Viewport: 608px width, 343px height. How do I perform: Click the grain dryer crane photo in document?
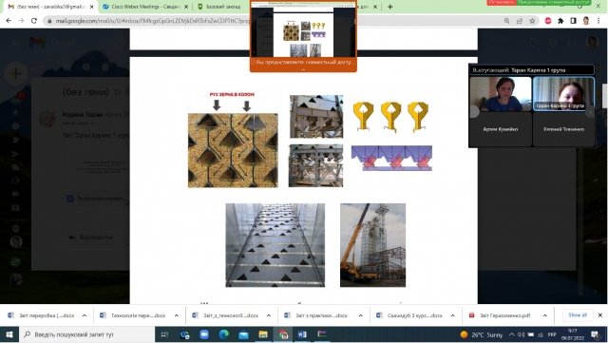coord(372,245)
